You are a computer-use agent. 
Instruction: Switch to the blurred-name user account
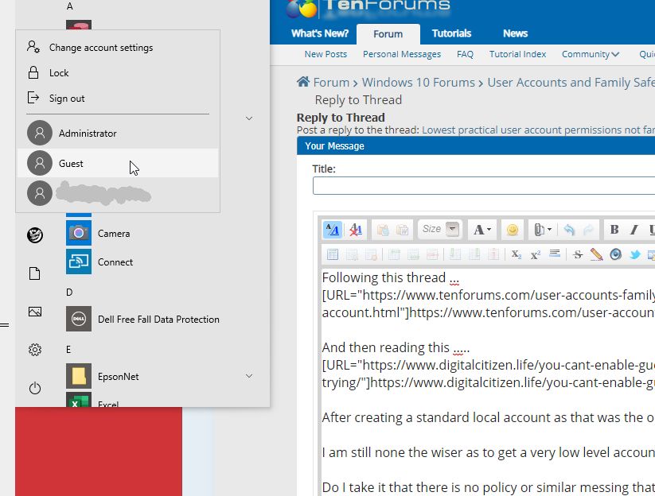click(x=117, y=193)
